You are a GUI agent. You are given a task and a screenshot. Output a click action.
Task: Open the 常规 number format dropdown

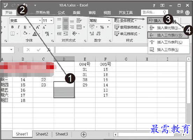pos(109,21)
